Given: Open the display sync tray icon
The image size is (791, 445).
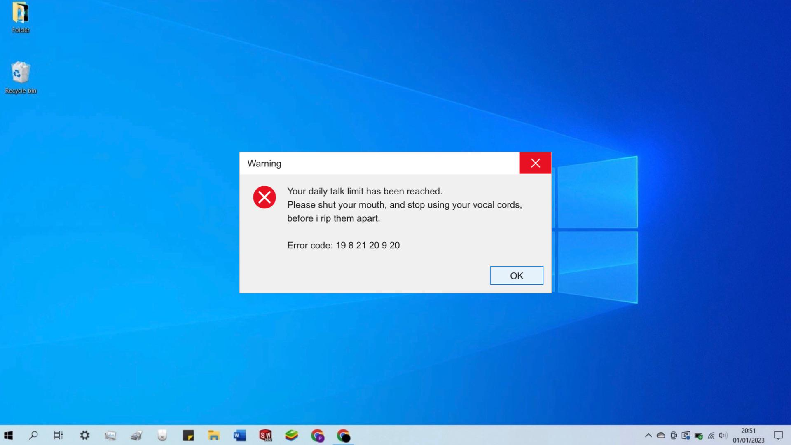Looking at the screenshot, I should [686, 436].
